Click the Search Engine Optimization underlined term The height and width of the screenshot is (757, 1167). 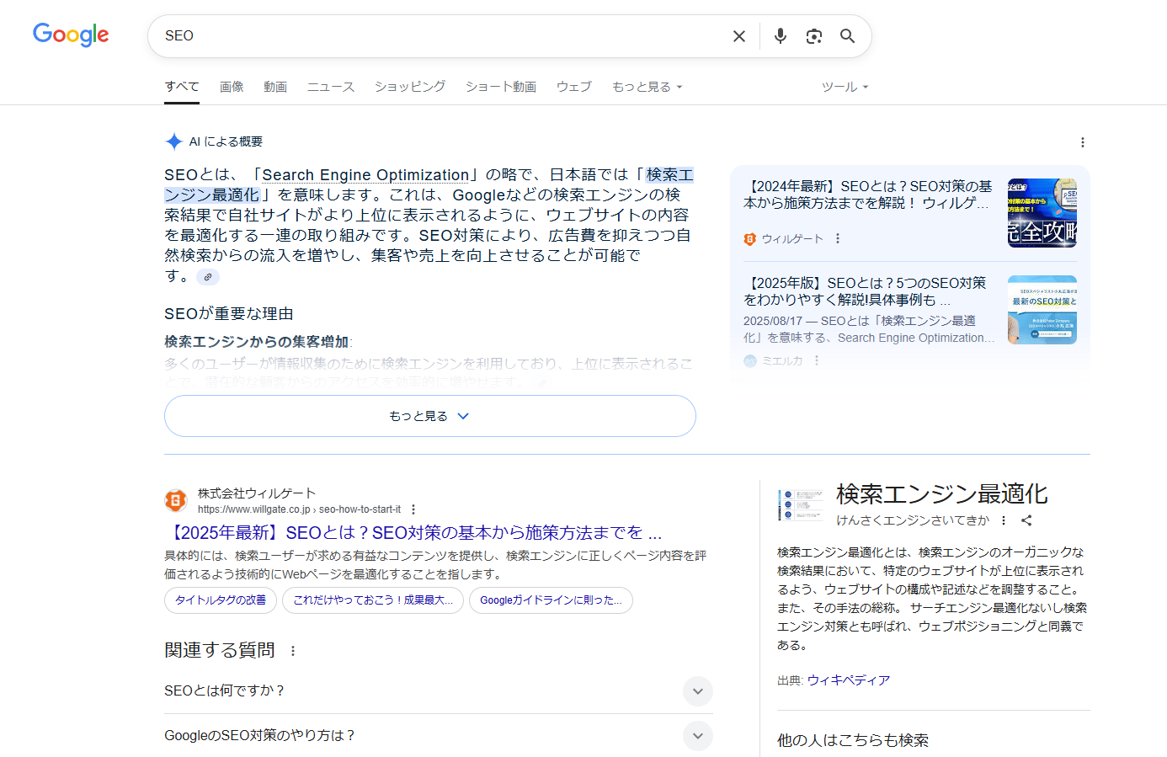(365, 174)
